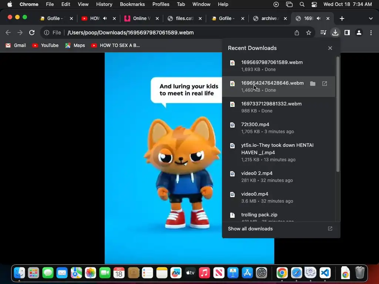The image size is (379, 284).
Task: Bookmark this page with the star icon
Action: tap(308, 33)
